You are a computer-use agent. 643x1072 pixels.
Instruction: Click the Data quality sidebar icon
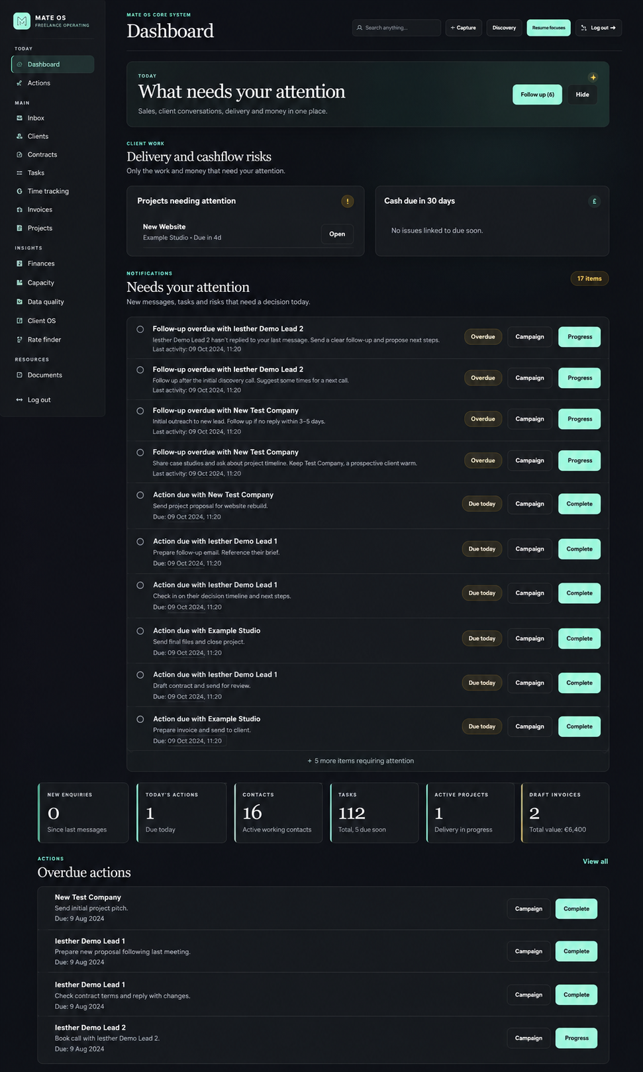tap(19, 302)
